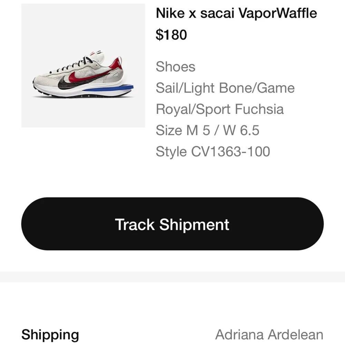This screenshot has width=345, height=345.
Task: Click the Sail/Light Bone/Game colorway description
Action: 226,88
